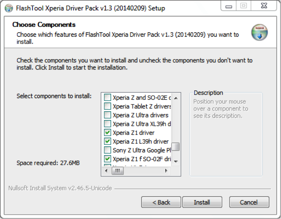Image resolution: width=281 pixels, height=219 pixels.
Task: Start installation with the Install button
Action: tap(202, 202)
